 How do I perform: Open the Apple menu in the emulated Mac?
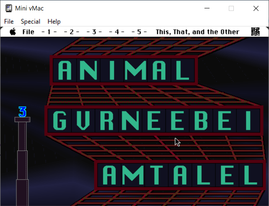[13, 32]
